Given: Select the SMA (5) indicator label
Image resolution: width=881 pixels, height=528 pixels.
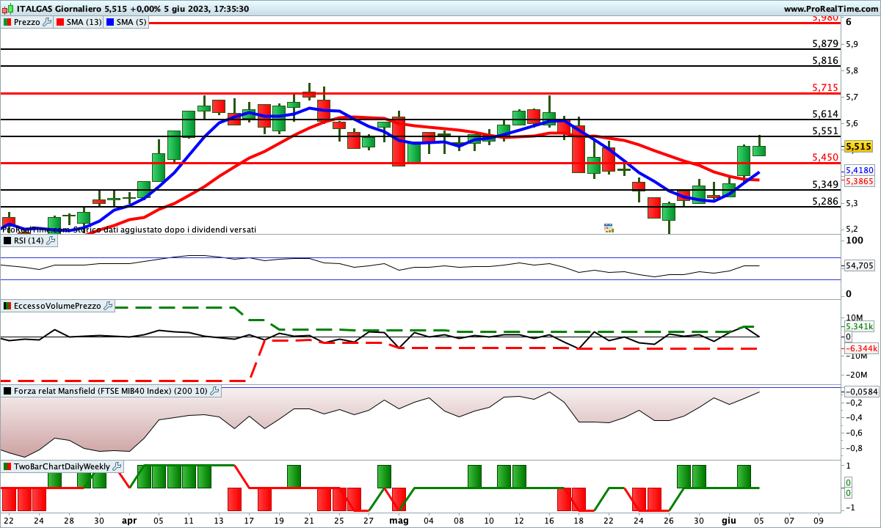Looking at the screenshot, I should (x=131, y=22).
